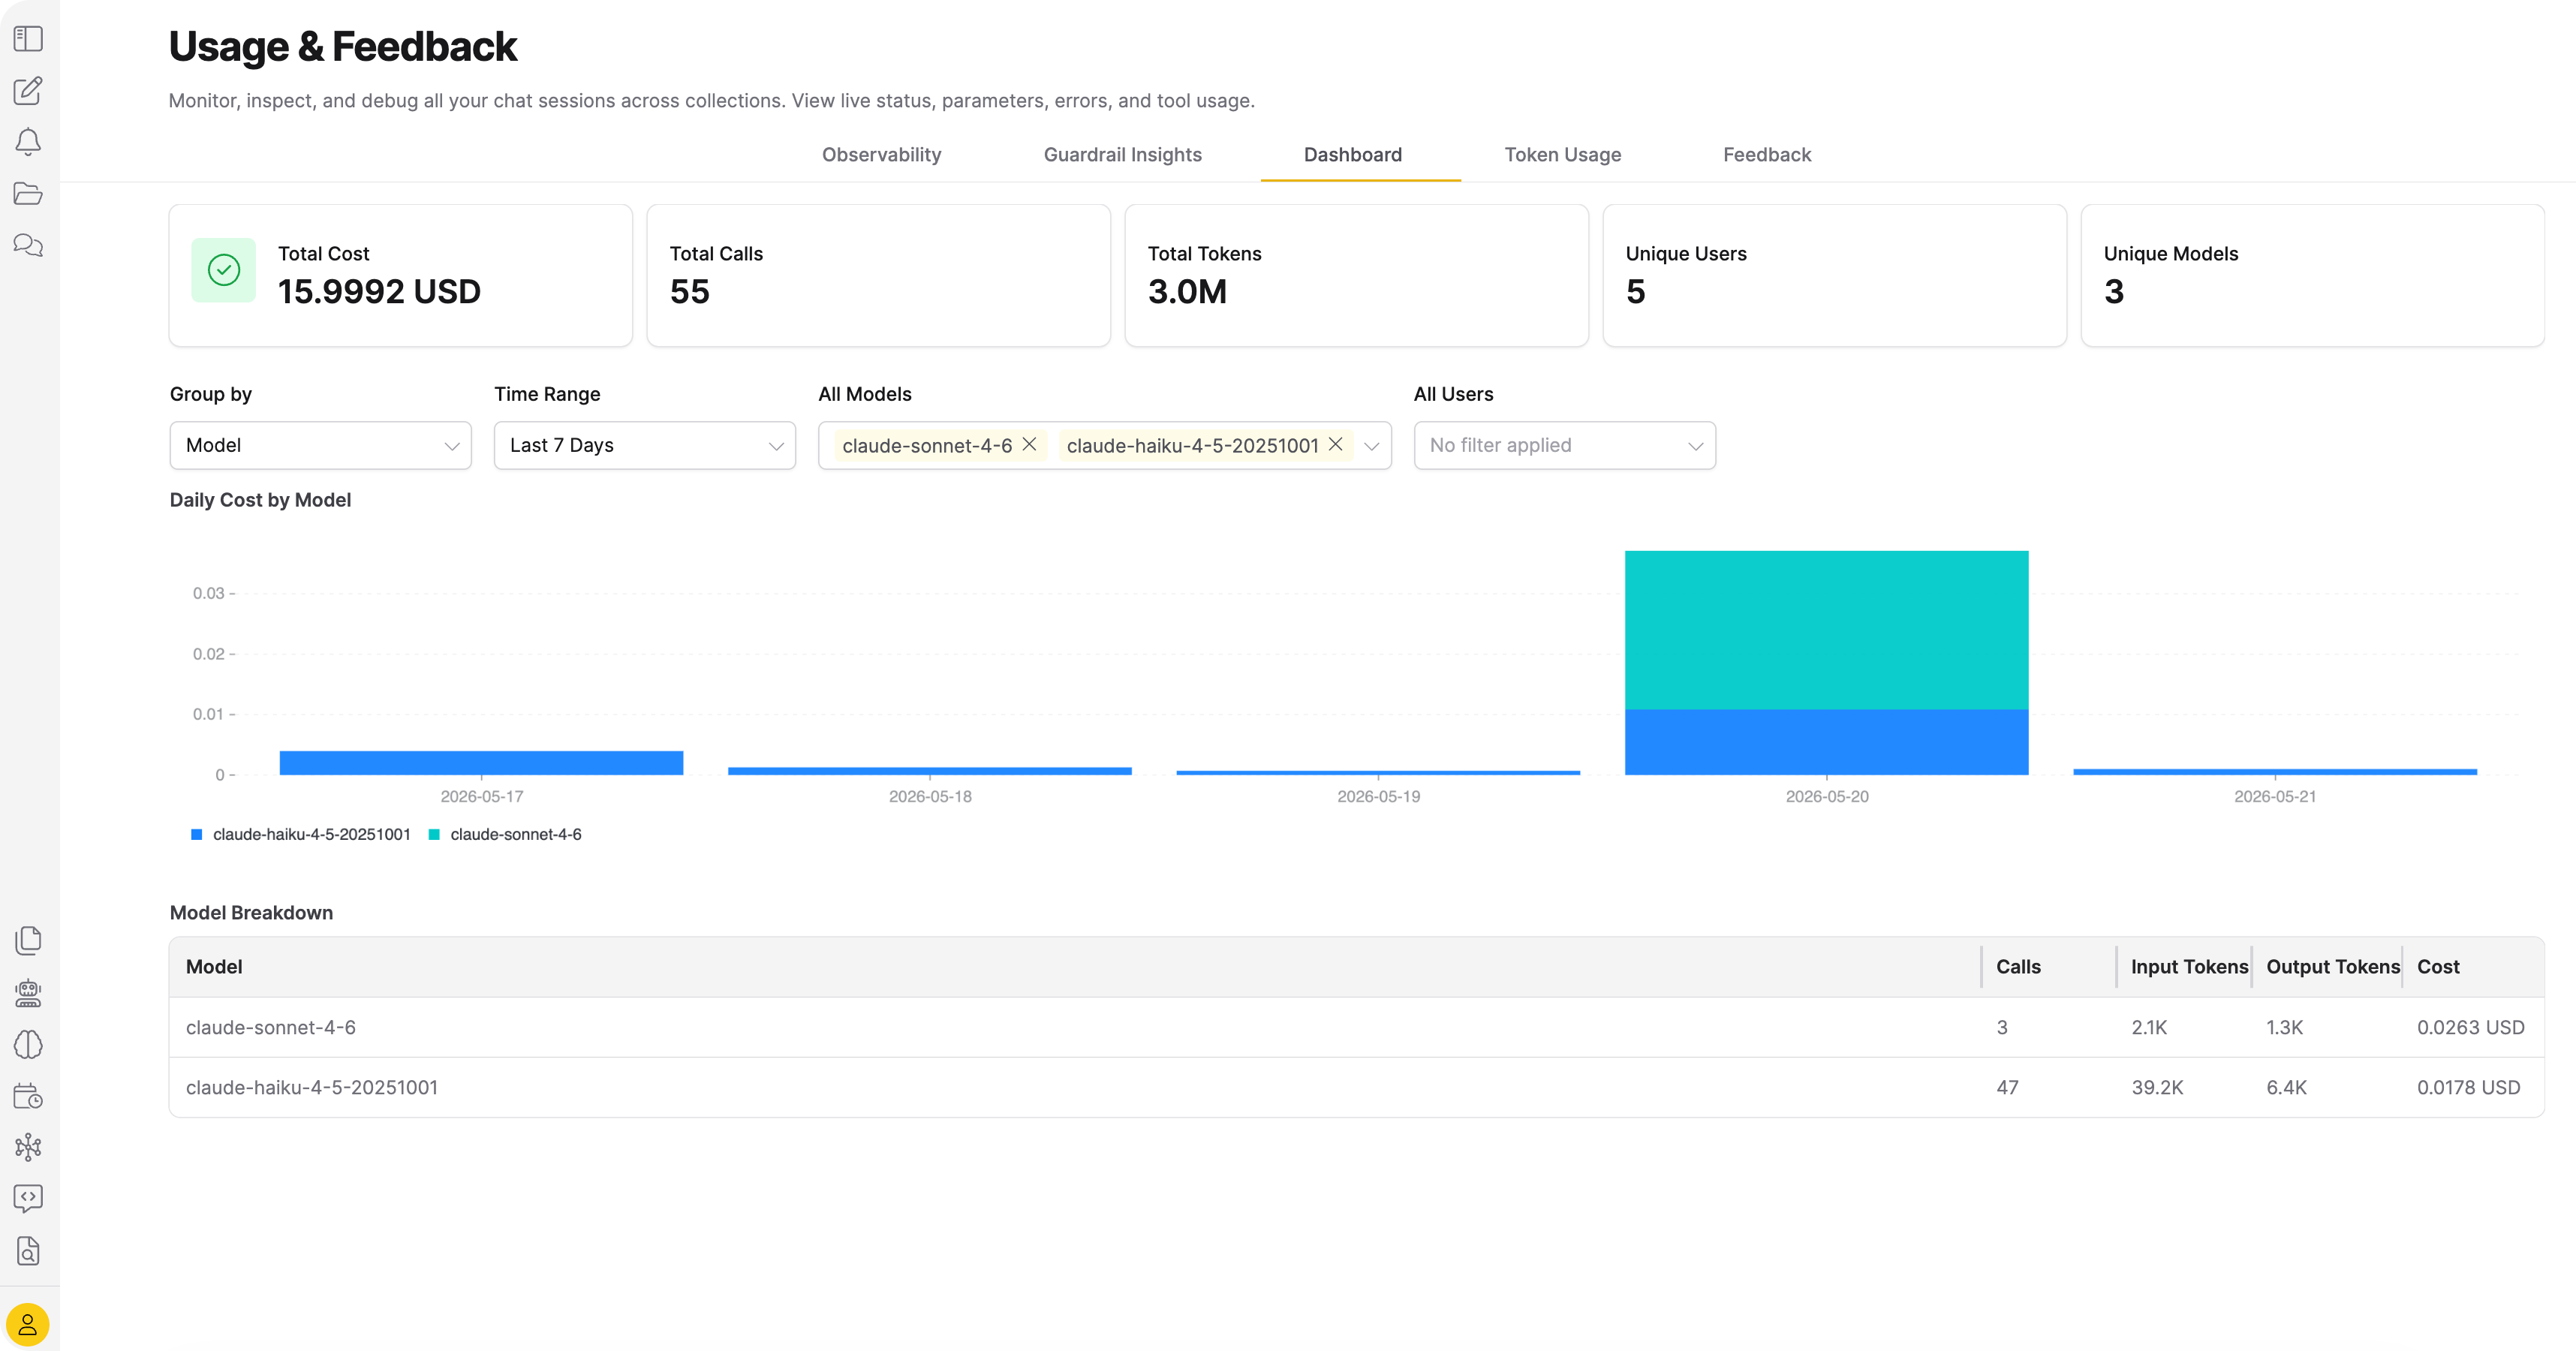Toggle claude-sonnet-4-6 legend swatch
This screenshot has height=1351, width=2576.
pyautogui.click(x=434, y=835)
